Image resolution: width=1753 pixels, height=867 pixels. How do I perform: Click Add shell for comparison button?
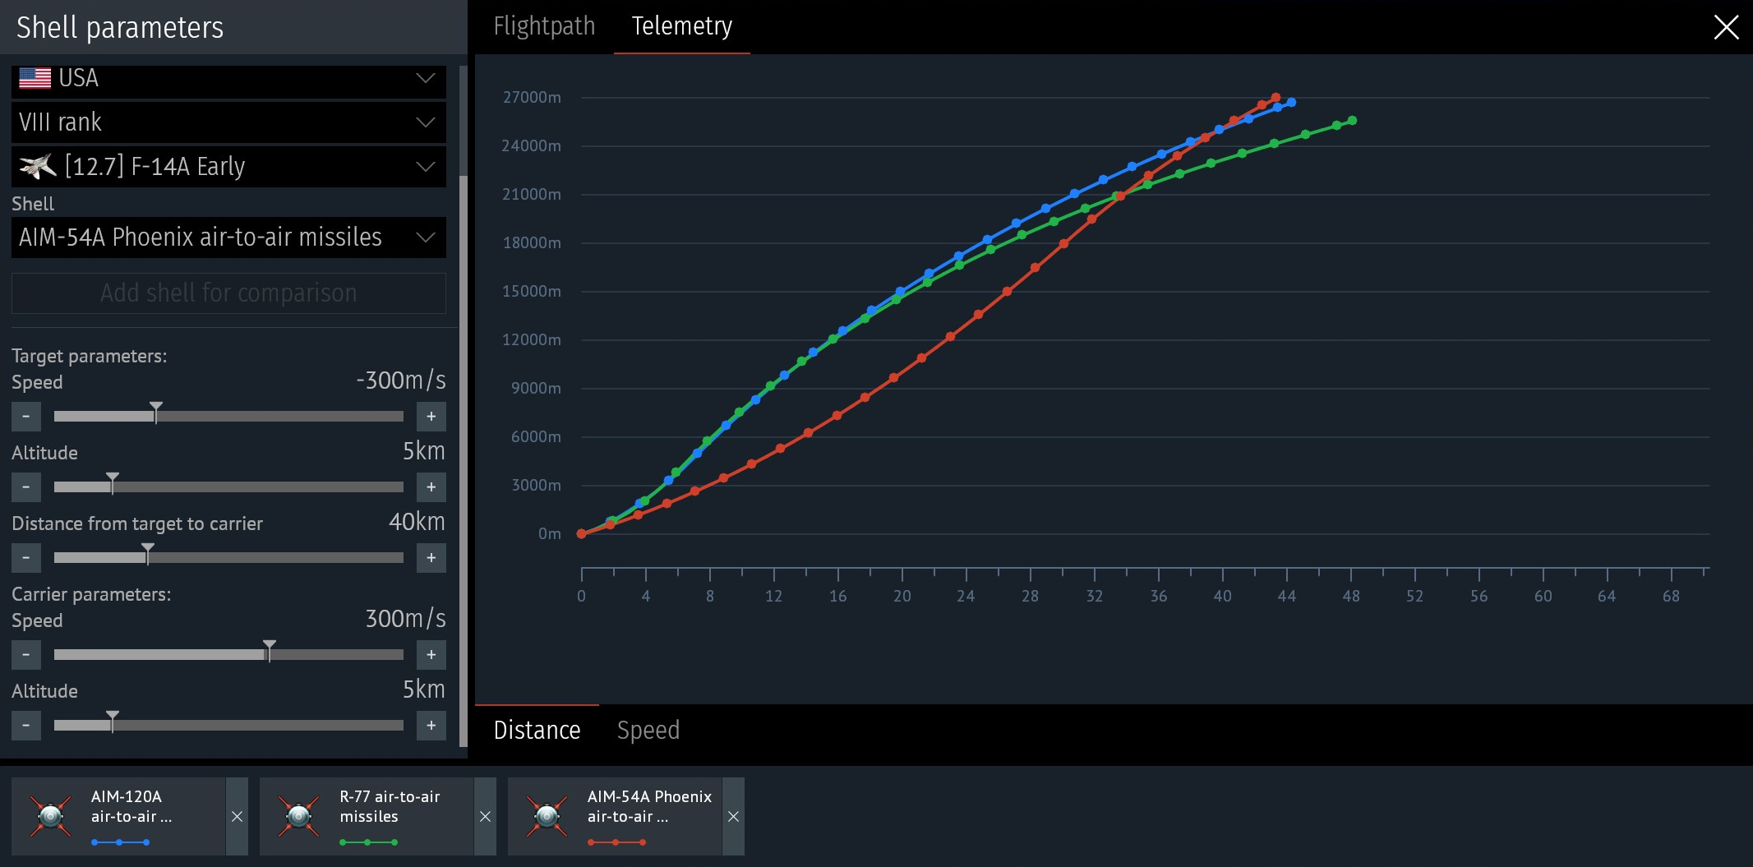[228, 293]
